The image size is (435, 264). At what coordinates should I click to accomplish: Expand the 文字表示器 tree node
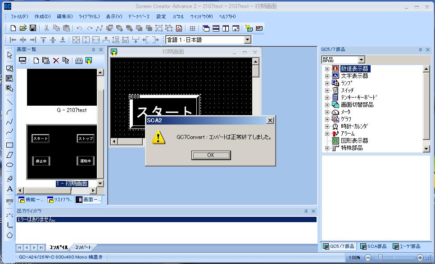(x=327, y=76)
